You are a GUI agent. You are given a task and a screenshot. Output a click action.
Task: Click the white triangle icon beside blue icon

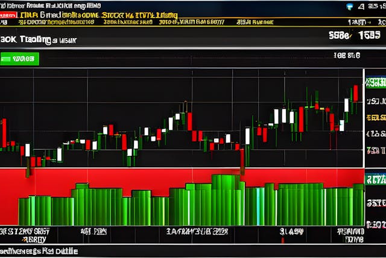point(361,7)
